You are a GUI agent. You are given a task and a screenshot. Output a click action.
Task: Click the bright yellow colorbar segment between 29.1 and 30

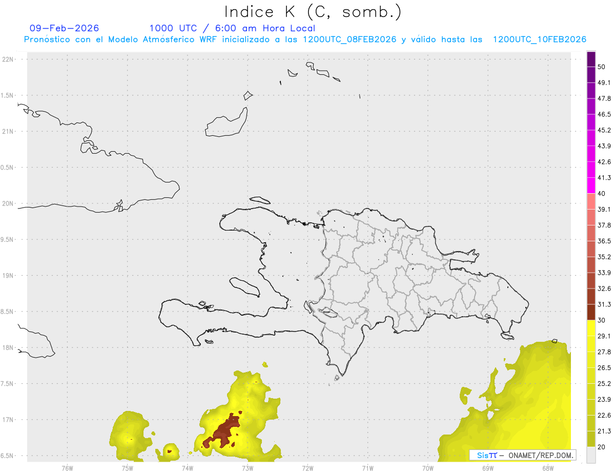pyautogui.click(x=591, y=328)
